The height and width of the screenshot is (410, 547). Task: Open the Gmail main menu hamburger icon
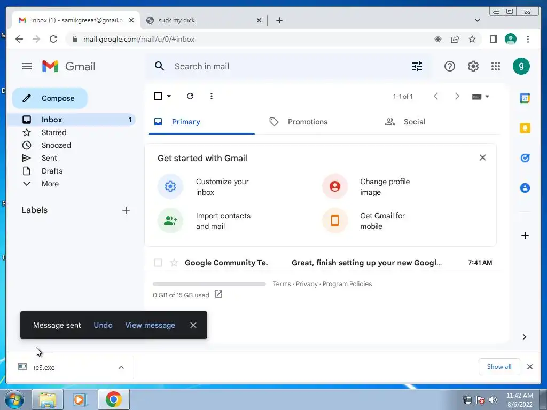(x=27, y=66)
